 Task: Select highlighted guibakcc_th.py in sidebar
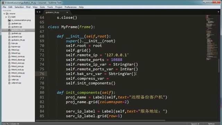click(18, 30)
